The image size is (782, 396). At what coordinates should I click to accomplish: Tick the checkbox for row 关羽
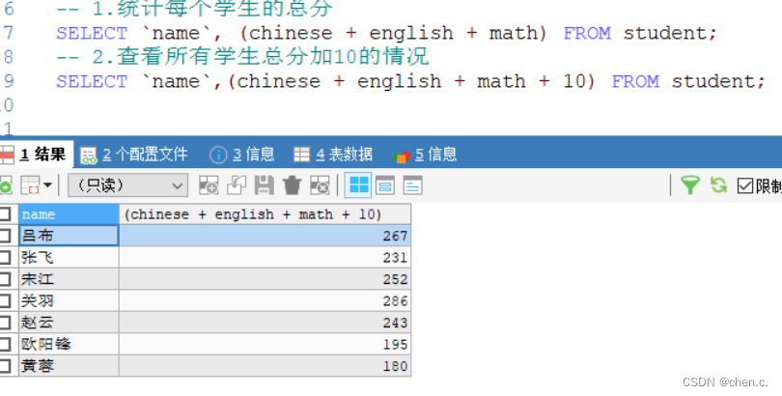(5, 300)
